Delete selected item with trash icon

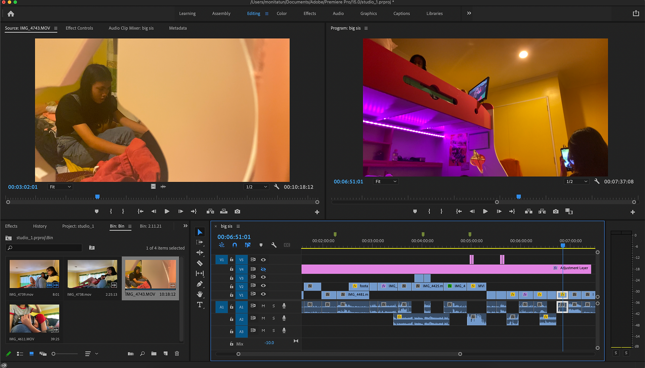(x=177, y=354)
